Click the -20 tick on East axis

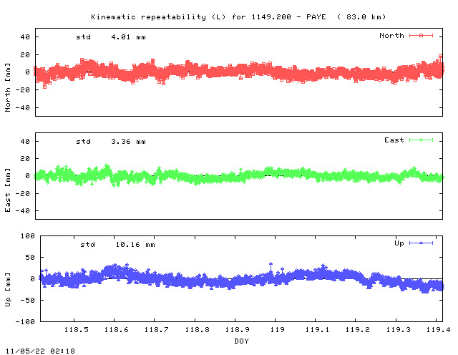tap(22, 193)
